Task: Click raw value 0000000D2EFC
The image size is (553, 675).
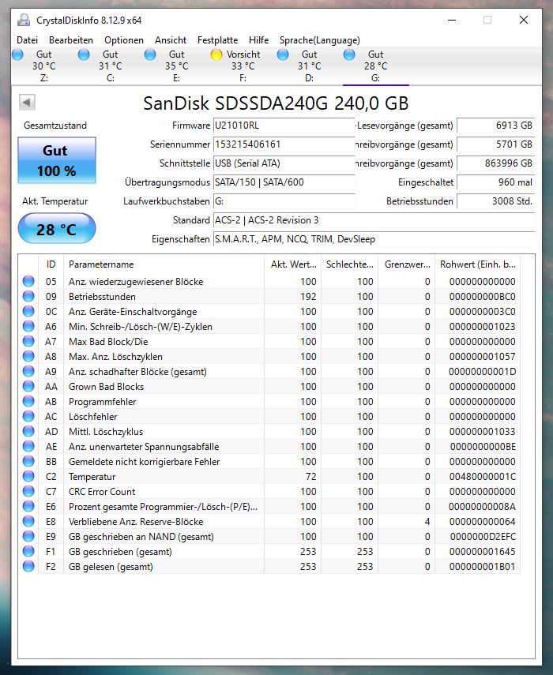Action: pos(483,536)
